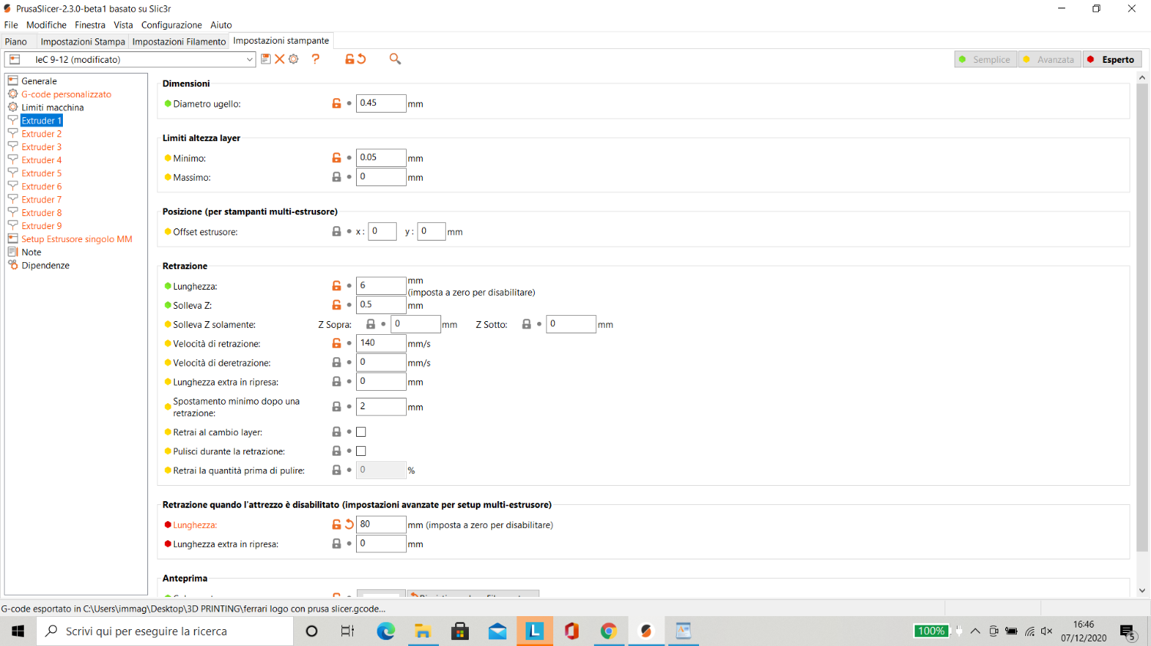Open Setup Estrusore singolo MM page
This screenshot has height=646, width=1151.
(77, 239)
